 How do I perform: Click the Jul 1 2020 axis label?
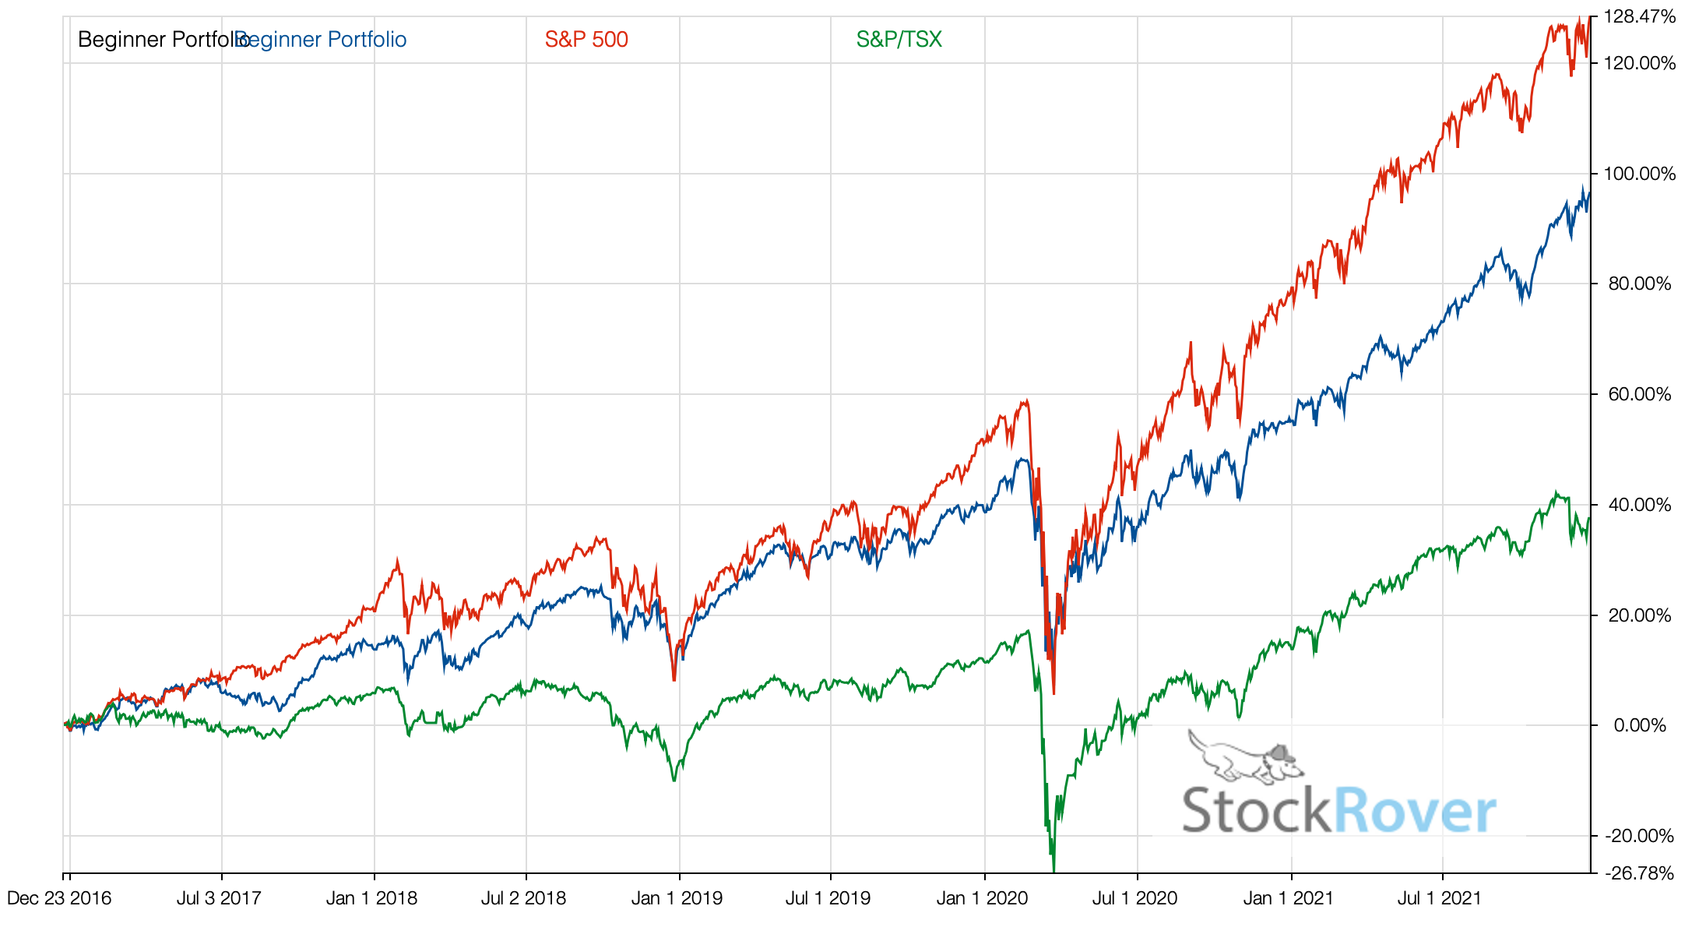tap(1134, 898)
